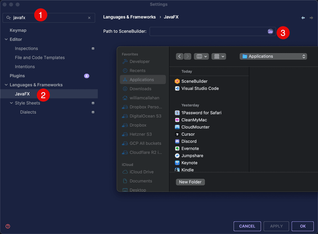Click the folder icon beside Path to SceneBuilder
The image size is (318, 234).
pyautogui.click(x=271, y=31)
